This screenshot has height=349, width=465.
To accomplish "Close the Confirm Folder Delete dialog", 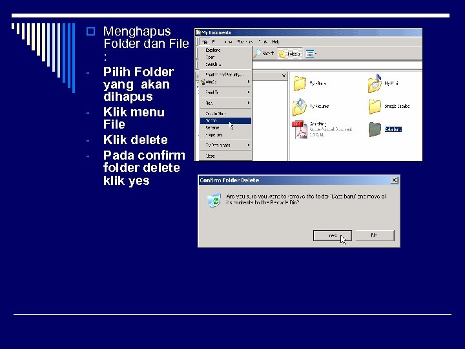I will coord(395,180).
